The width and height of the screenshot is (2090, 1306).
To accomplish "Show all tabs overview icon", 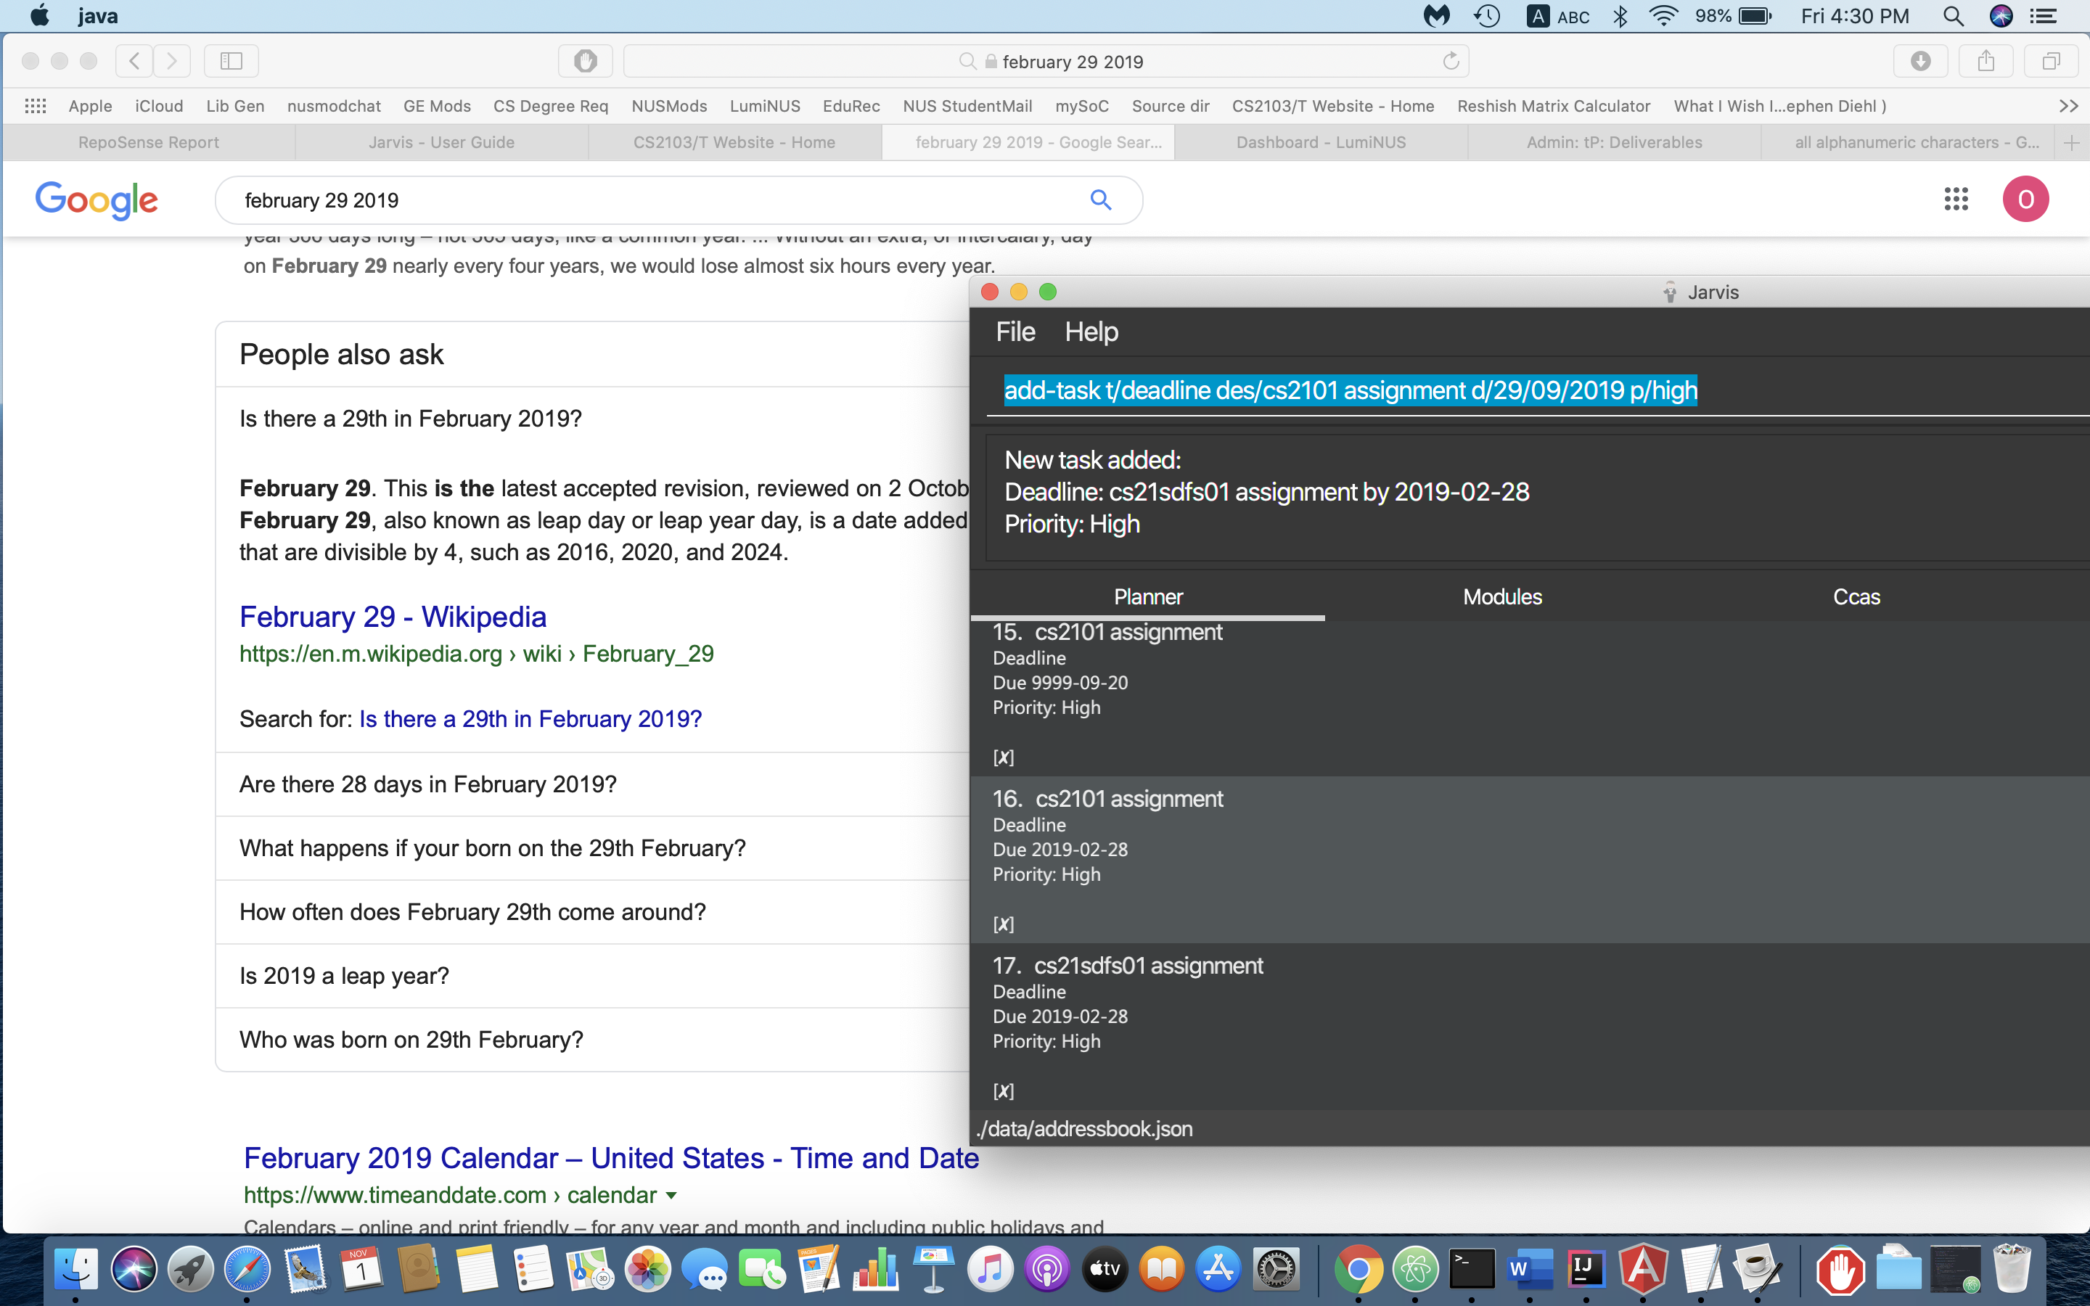I will [x=2051, y=60].
